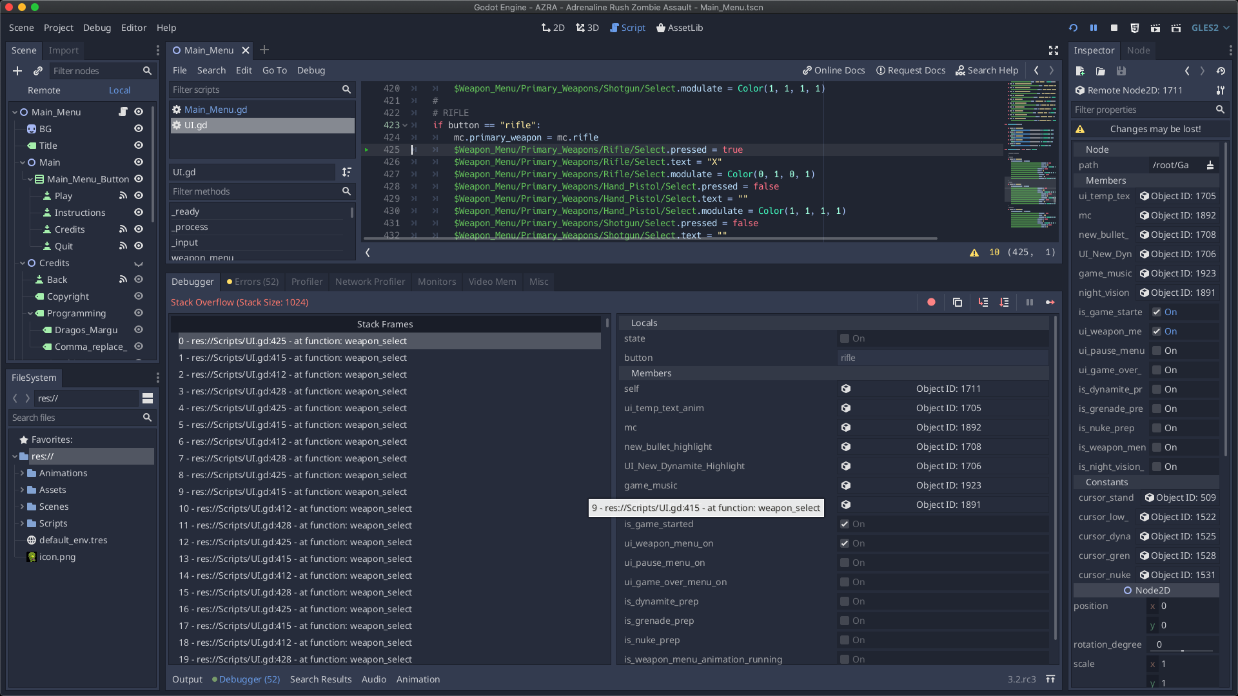
Task: Click the Play HTML5 icon in the toolbar
Action: 1134,28
